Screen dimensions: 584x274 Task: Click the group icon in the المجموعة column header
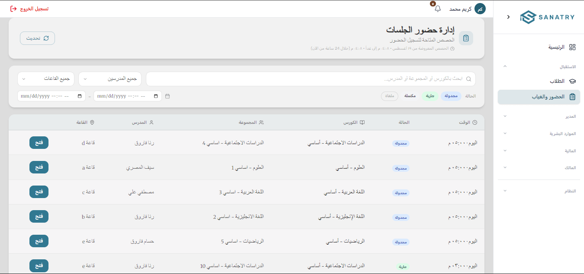click(x=261, y=123)
